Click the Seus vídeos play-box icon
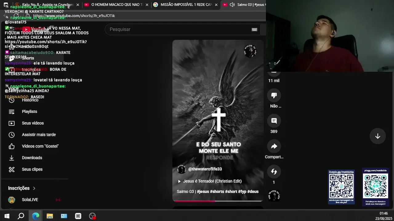Screen dimensions: 394x221 (x=11, y=123)
